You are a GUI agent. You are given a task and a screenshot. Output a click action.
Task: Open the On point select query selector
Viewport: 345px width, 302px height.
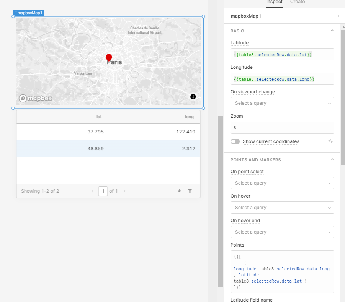(x=282, y=183)
